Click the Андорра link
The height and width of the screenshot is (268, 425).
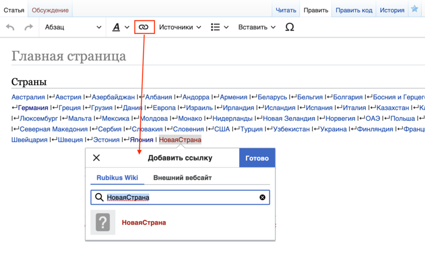196,97
